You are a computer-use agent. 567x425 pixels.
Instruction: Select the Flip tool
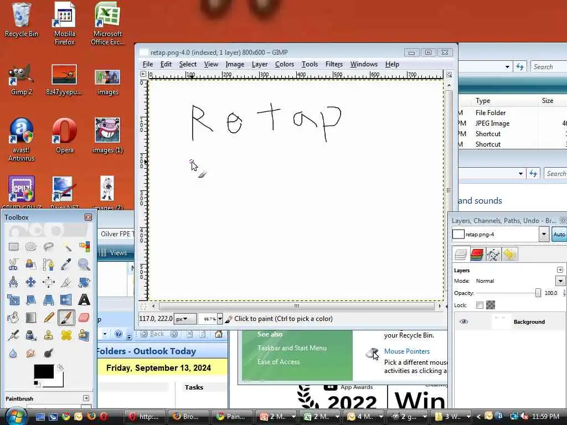pos(66,299)
